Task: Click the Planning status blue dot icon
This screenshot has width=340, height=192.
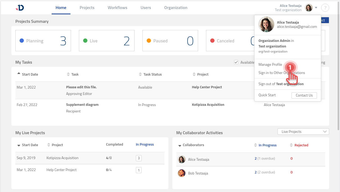Action: (x=22, y=41)
